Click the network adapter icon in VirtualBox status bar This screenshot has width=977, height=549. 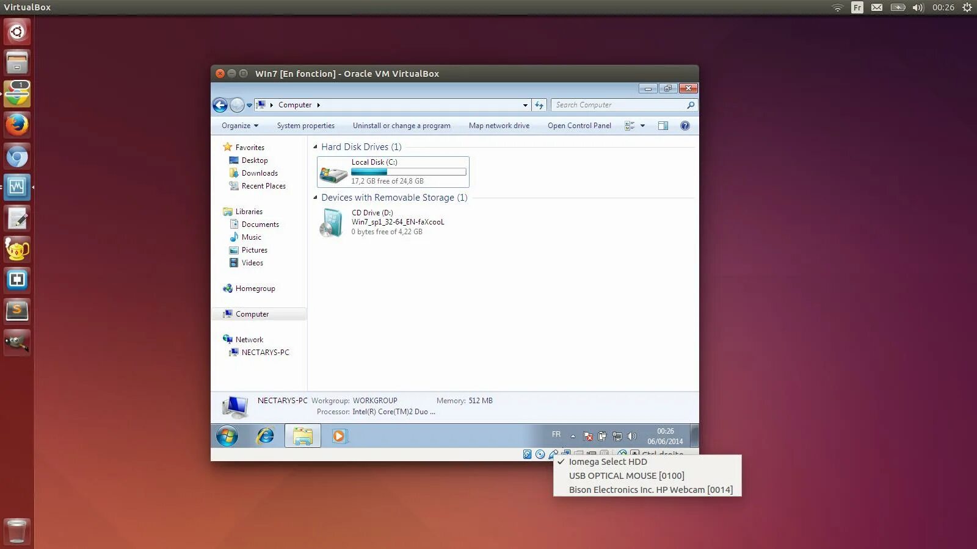566,454
